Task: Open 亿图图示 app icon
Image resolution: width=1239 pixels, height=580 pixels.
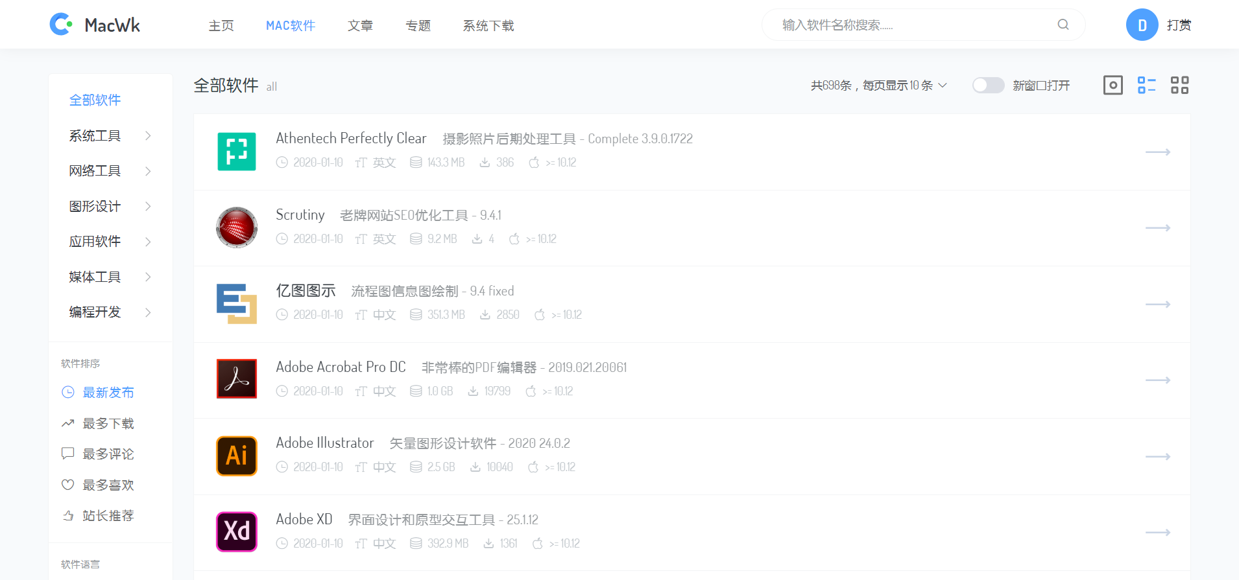Action: pyautogui.click(x=237, y=304)
